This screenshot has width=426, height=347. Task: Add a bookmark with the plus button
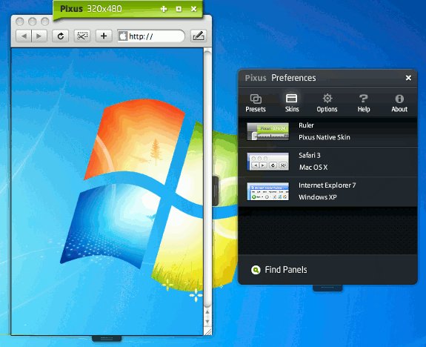point(104,36)
